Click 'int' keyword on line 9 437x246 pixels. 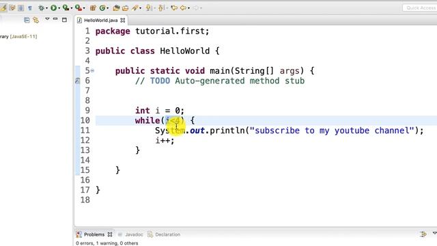[143, 111]
